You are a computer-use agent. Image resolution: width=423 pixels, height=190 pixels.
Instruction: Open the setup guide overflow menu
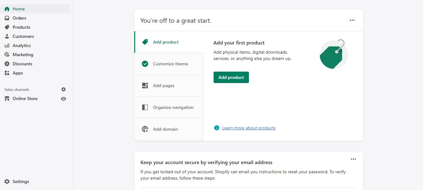pos(352,20)
